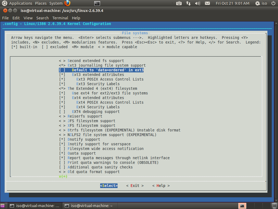Click the v(+) more-items indicator
This screenshot has width=278, height=209.
[63, 176]
